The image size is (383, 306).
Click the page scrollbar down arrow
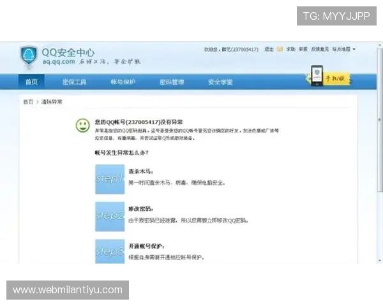(x=380, y=261)
